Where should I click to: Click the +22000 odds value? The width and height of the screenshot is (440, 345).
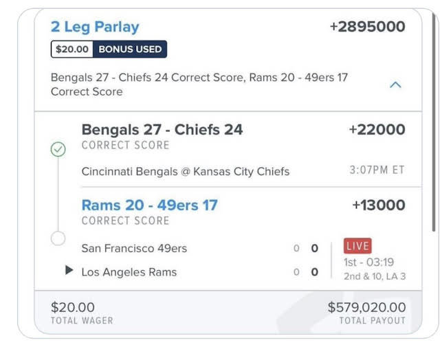[377, 130]
